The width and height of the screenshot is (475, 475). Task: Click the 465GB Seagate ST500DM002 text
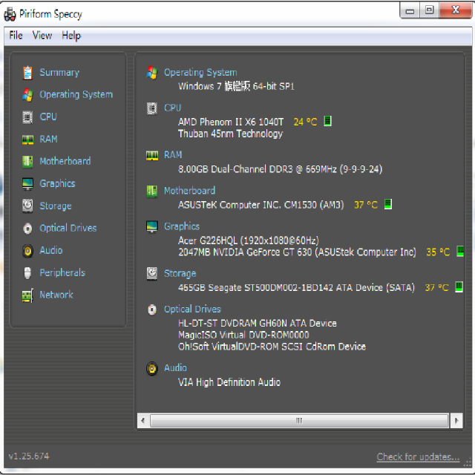click(296, 288)
